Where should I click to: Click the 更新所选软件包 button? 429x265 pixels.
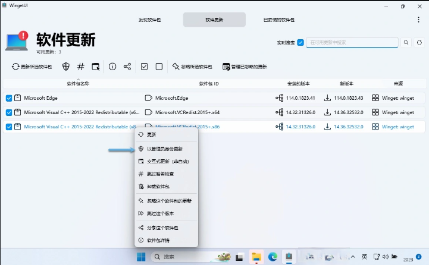tap(32, 67)
